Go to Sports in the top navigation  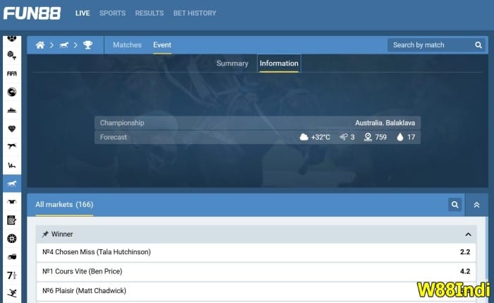point(112,13)
